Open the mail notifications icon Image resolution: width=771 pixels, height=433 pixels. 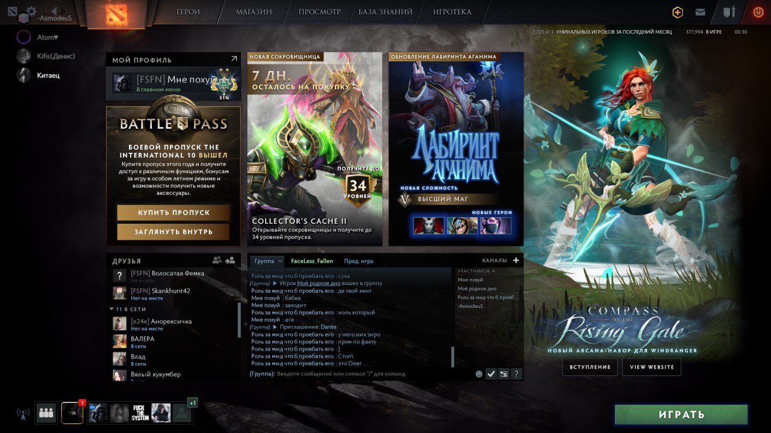point(700,12)
